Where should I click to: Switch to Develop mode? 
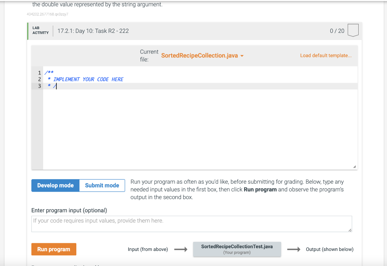click(x=55, y=185)
